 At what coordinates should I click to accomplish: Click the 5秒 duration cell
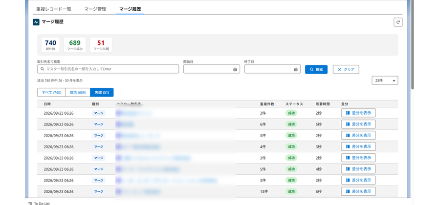coord(318,124)
